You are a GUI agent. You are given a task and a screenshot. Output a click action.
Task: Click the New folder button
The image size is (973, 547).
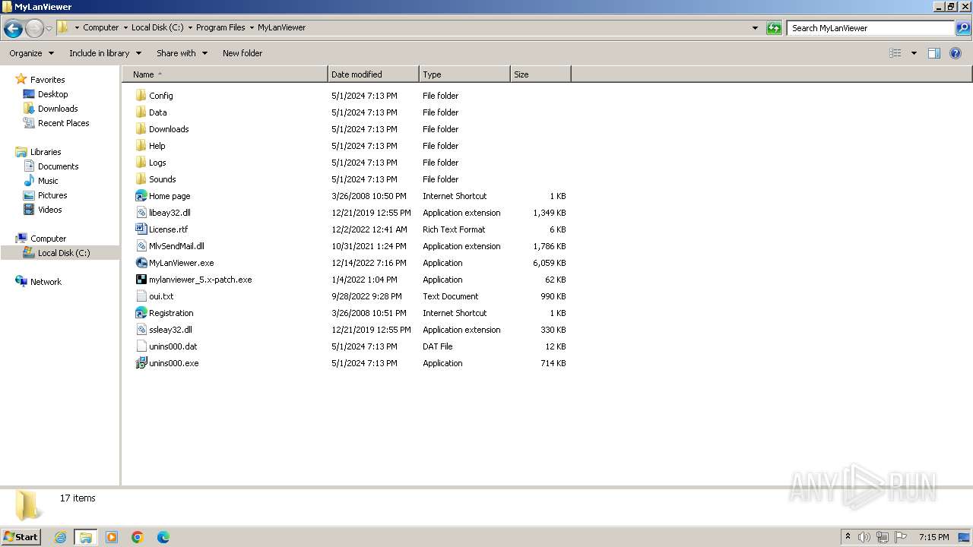[242, 53]
